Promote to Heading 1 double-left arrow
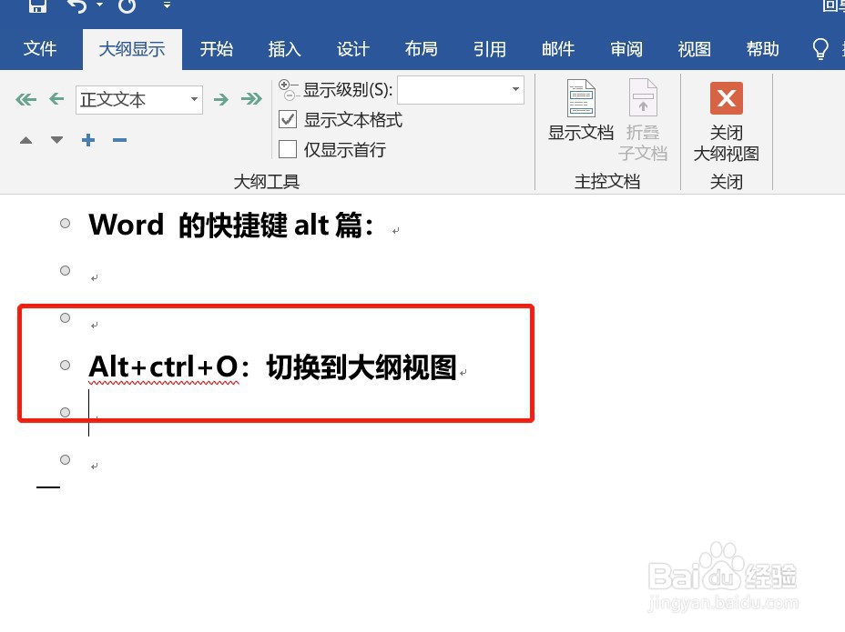845x632 pixels. point(25,99)
